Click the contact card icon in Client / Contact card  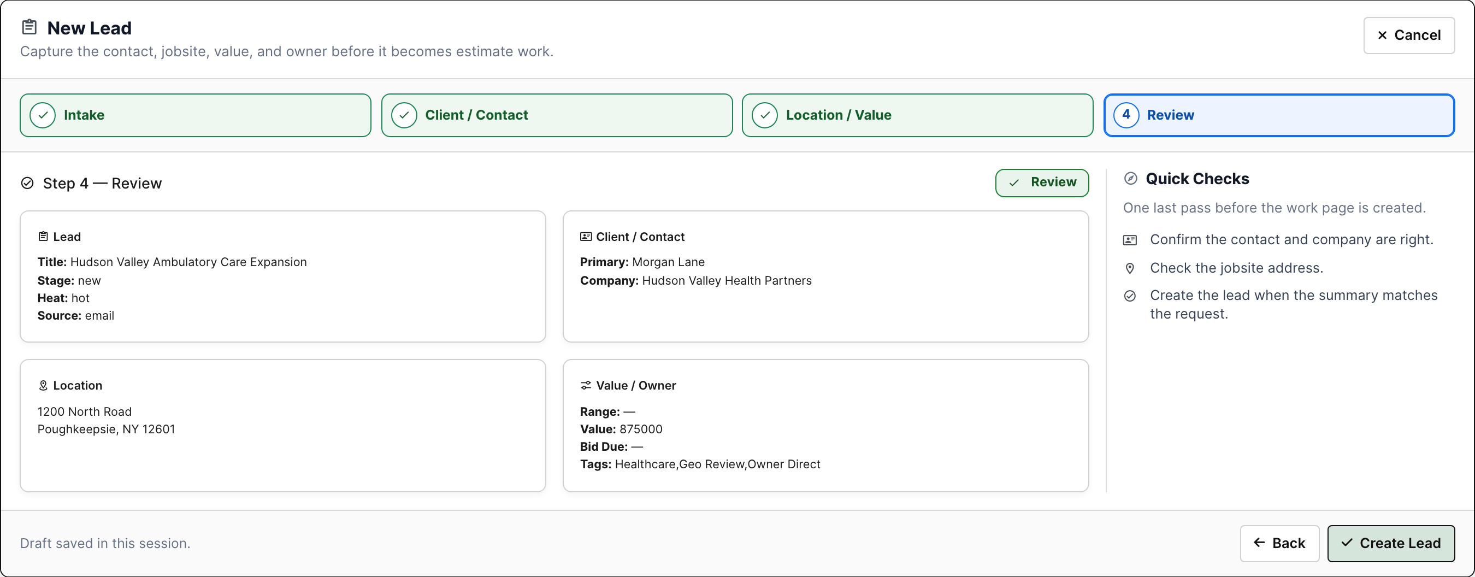click(x=586, y=237)
